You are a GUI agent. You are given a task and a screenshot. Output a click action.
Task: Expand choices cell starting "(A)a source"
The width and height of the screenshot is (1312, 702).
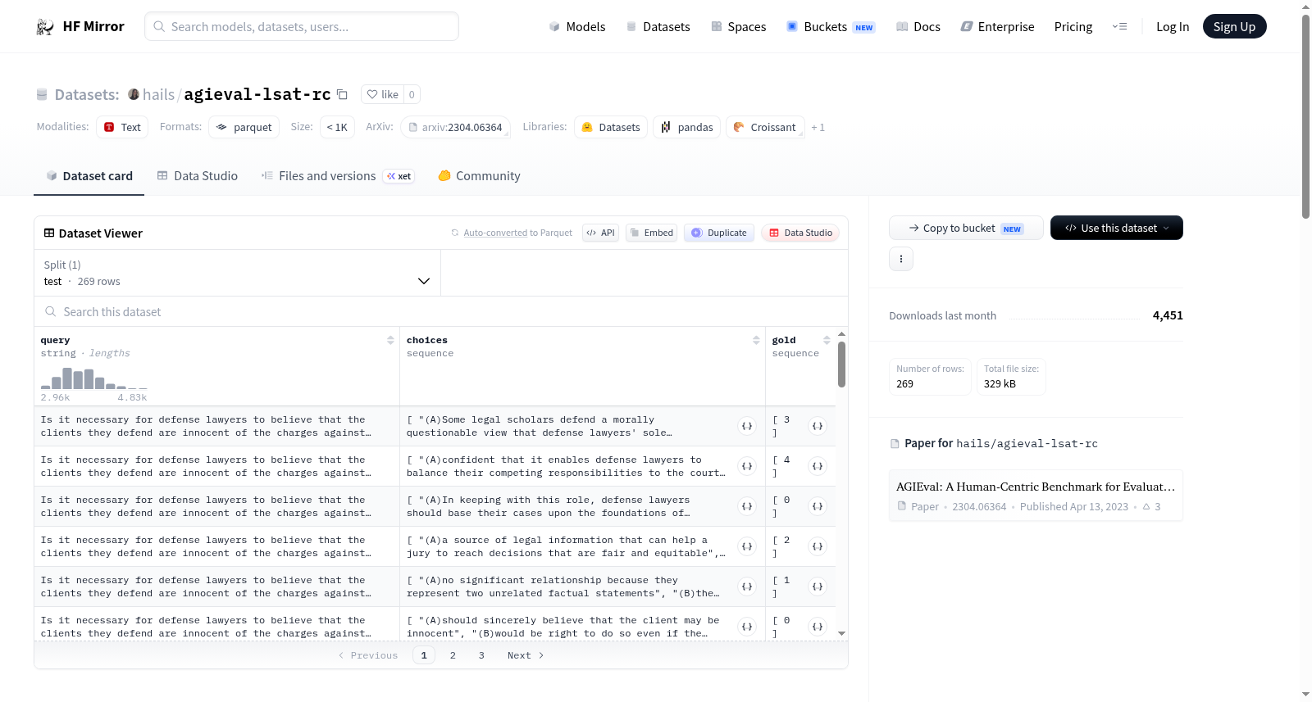pyautogui.click(x=747, y=546)
